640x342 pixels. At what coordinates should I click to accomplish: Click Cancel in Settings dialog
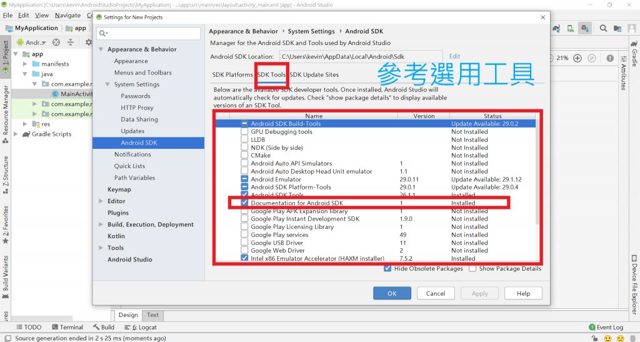(x=436, y=293)
